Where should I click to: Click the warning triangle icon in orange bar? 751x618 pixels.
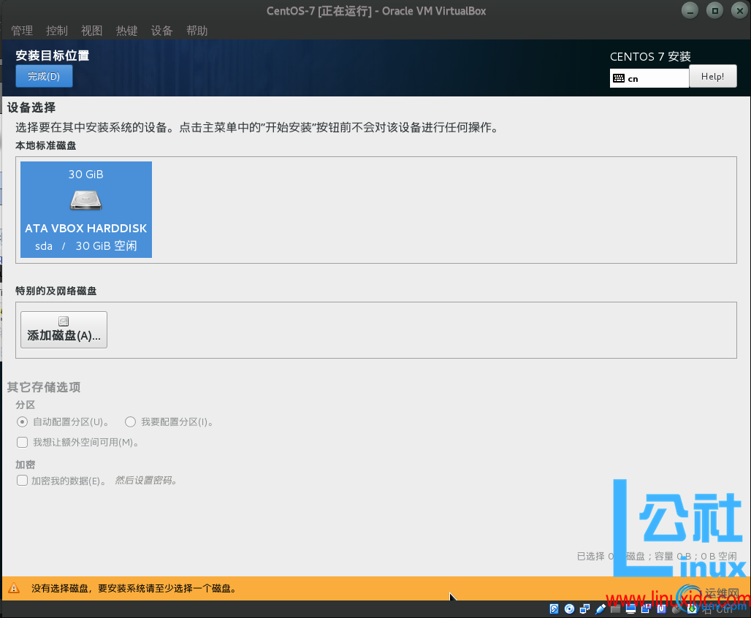pos(14,588)
